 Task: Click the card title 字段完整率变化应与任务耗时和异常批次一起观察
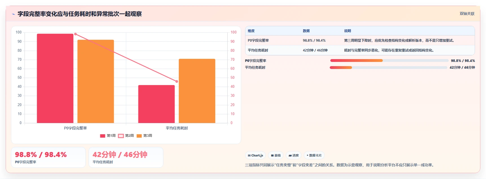[x=80, y=14]
